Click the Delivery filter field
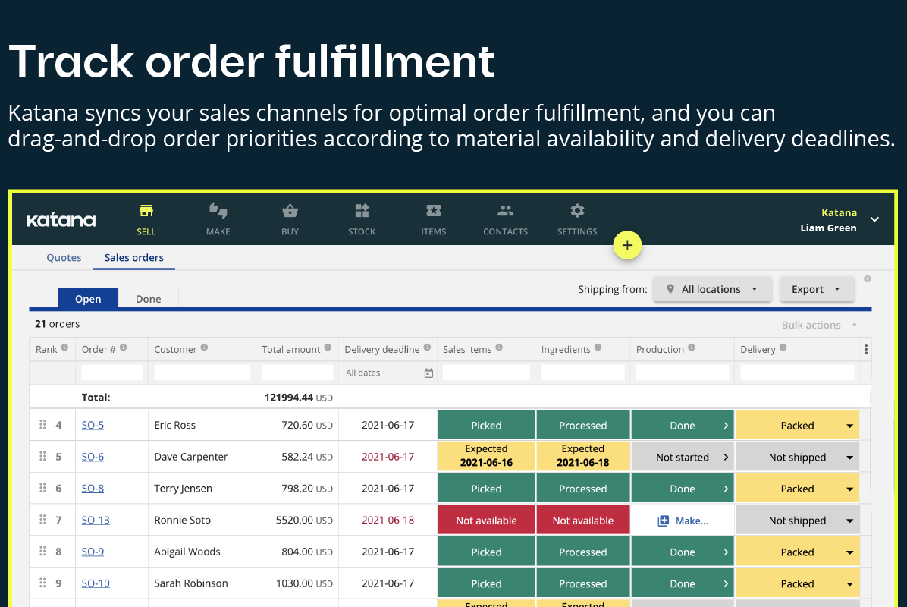Viewport: 907px width, 607px height. click(x=797, y=373)
